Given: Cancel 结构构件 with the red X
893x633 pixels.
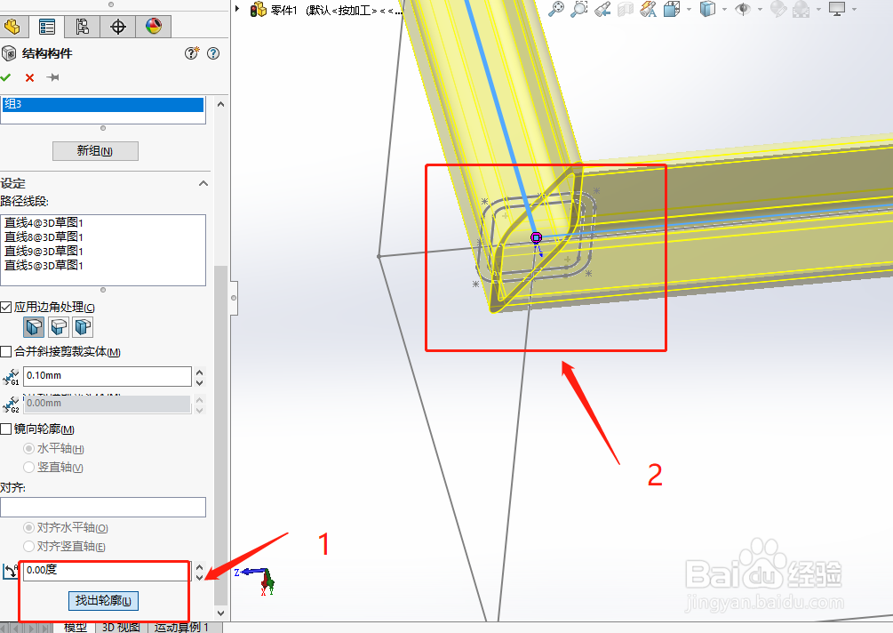Looking at the screenshot, I should tap(29, 77).
